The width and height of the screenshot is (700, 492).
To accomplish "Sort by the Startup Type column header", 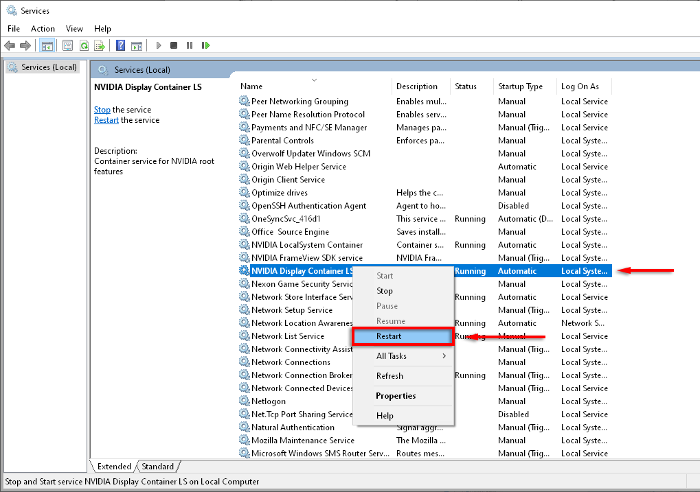I will pos(520,86).
